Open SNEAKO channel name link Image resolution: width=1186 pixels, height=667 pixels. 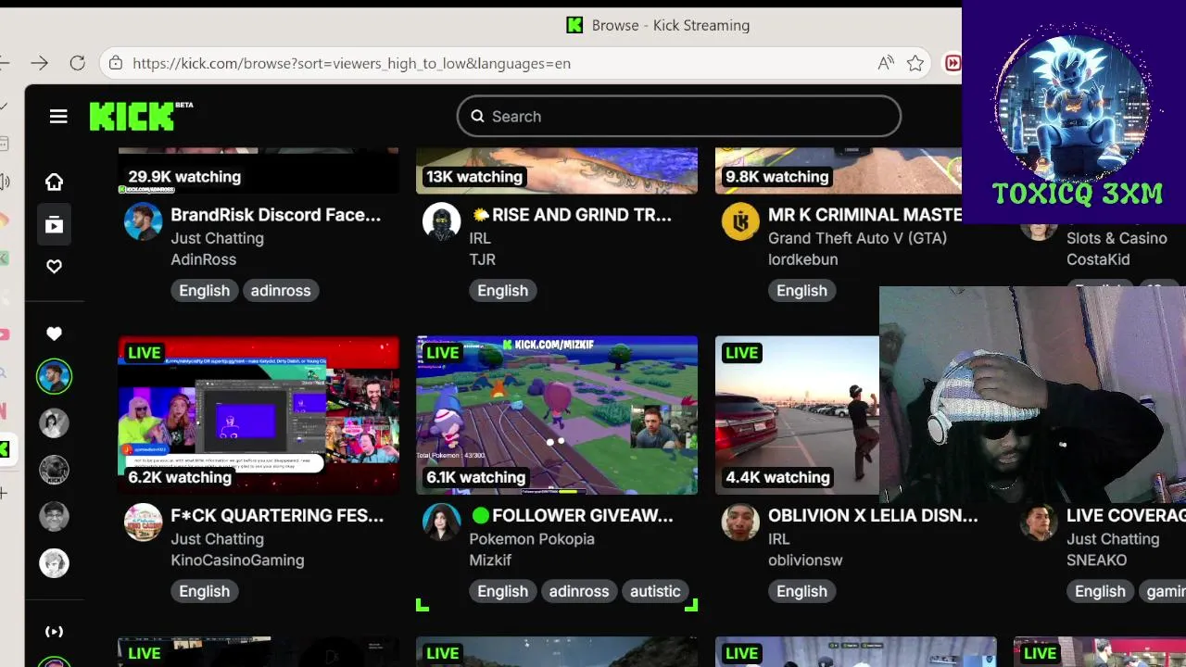click(1096, 560)
